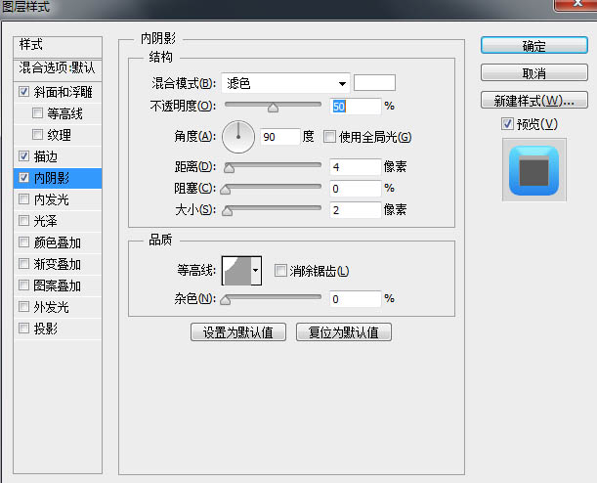Image resolution: width=597 pixels, height=483 pixels.
Task: Open the 混合模式 blend mode dropdown
Action: click(x=285, y=83)
